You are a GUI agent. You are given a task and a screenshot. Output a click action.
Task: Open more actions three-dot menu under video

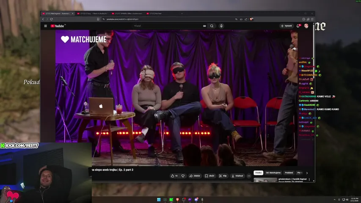click(249, 176)
